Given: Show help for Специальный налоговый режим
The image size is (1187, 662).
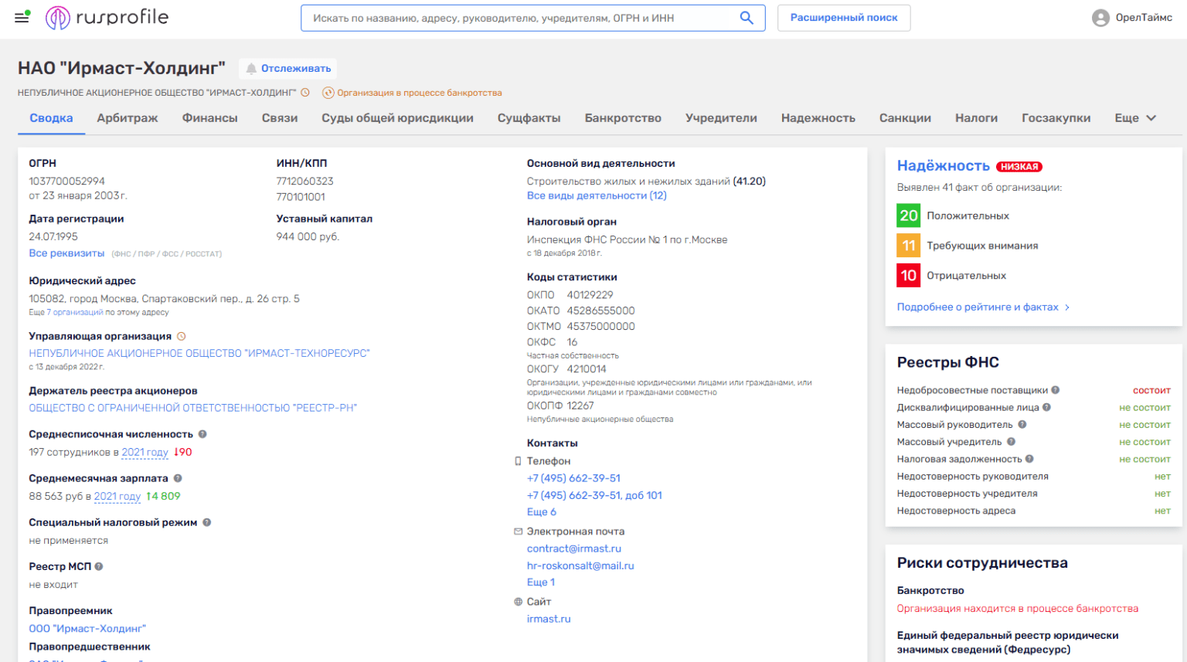Looking at the screenshot, I should [x=207, y=523].
